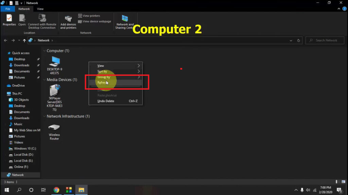Switch to the View ribbon tab
348x195 pixels.
pyautogui.click(x=40, y=9)
